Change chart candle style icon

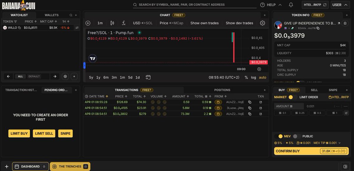(112, 23)
